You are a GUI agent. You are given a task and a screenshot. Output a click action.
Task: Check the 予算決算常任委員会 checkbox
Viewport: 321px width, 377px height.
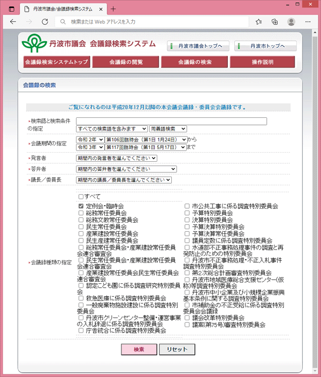pos(187,233)
